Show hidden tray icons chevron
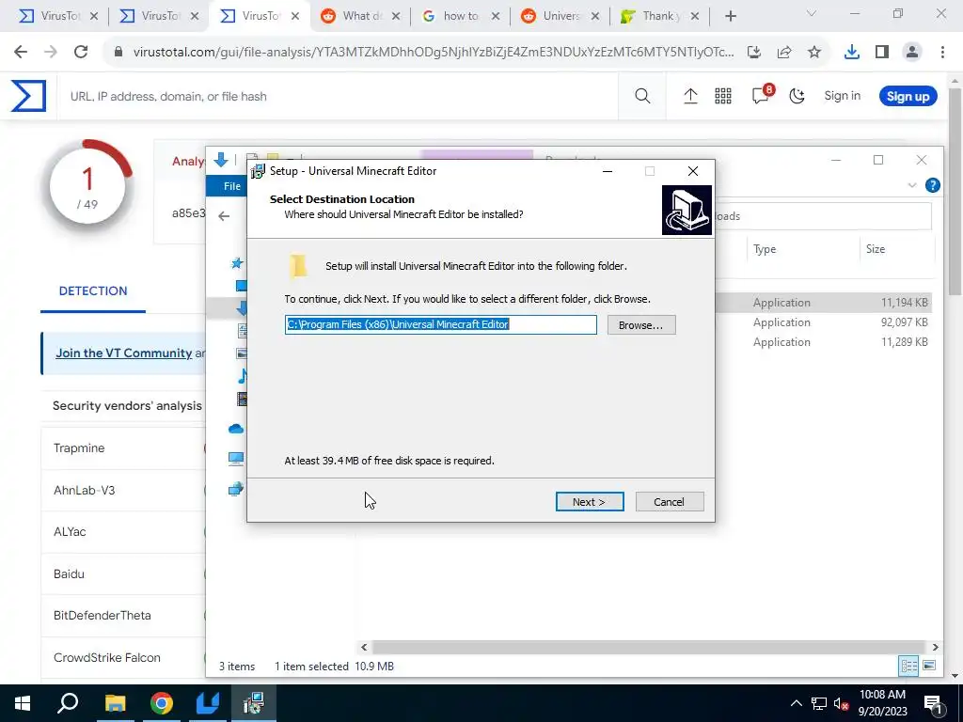Viewport: 963px width, 722px height. (x=797, y=703)
